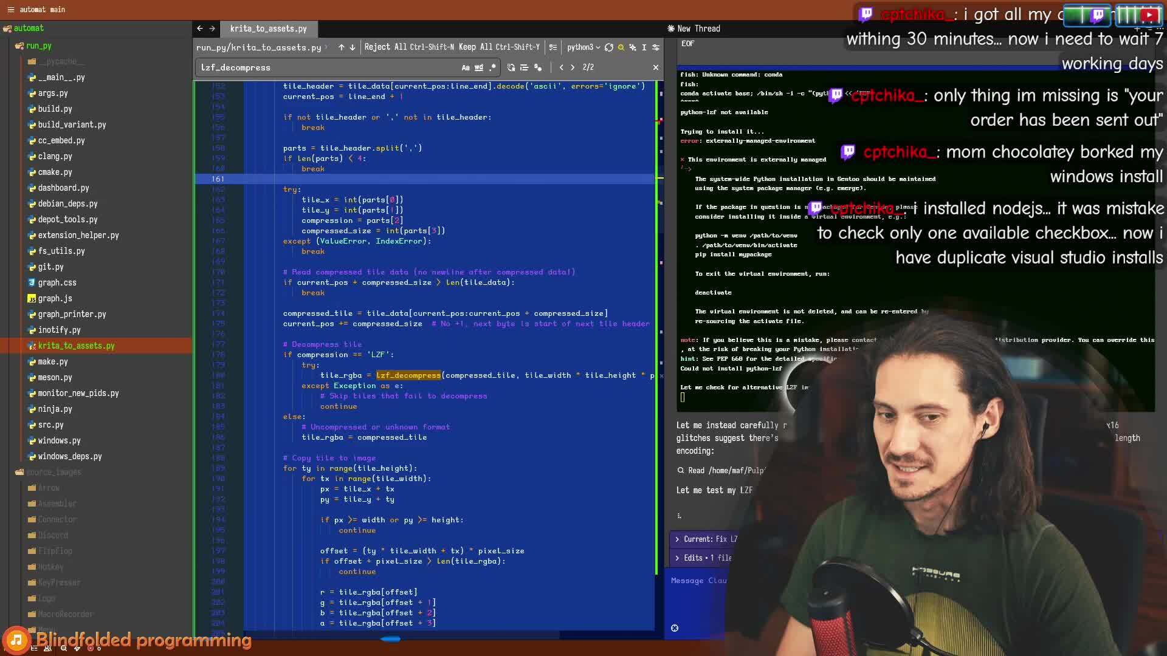Jump to next change with down arrow
The image size is (1167, 656).
click(x=353, y=47)
